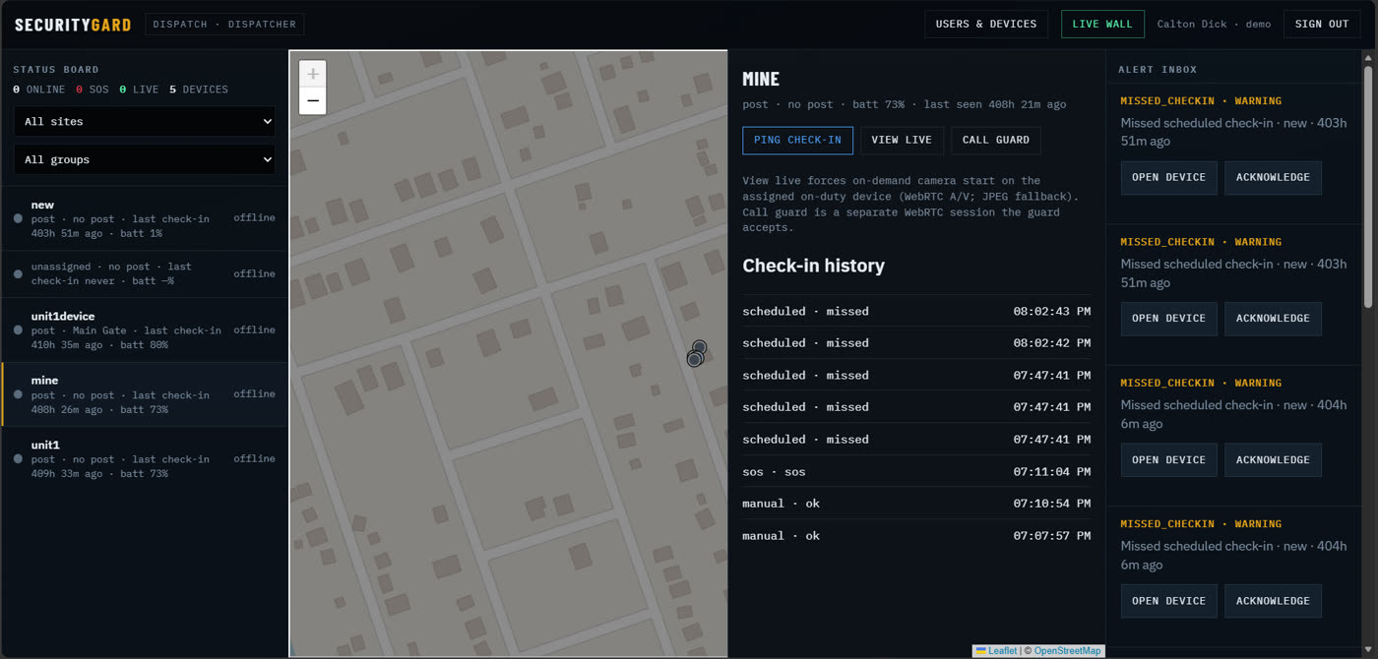Click the 0 ONLINE status counter
This screenshot has height=659, width=1378.
point(39,90)
